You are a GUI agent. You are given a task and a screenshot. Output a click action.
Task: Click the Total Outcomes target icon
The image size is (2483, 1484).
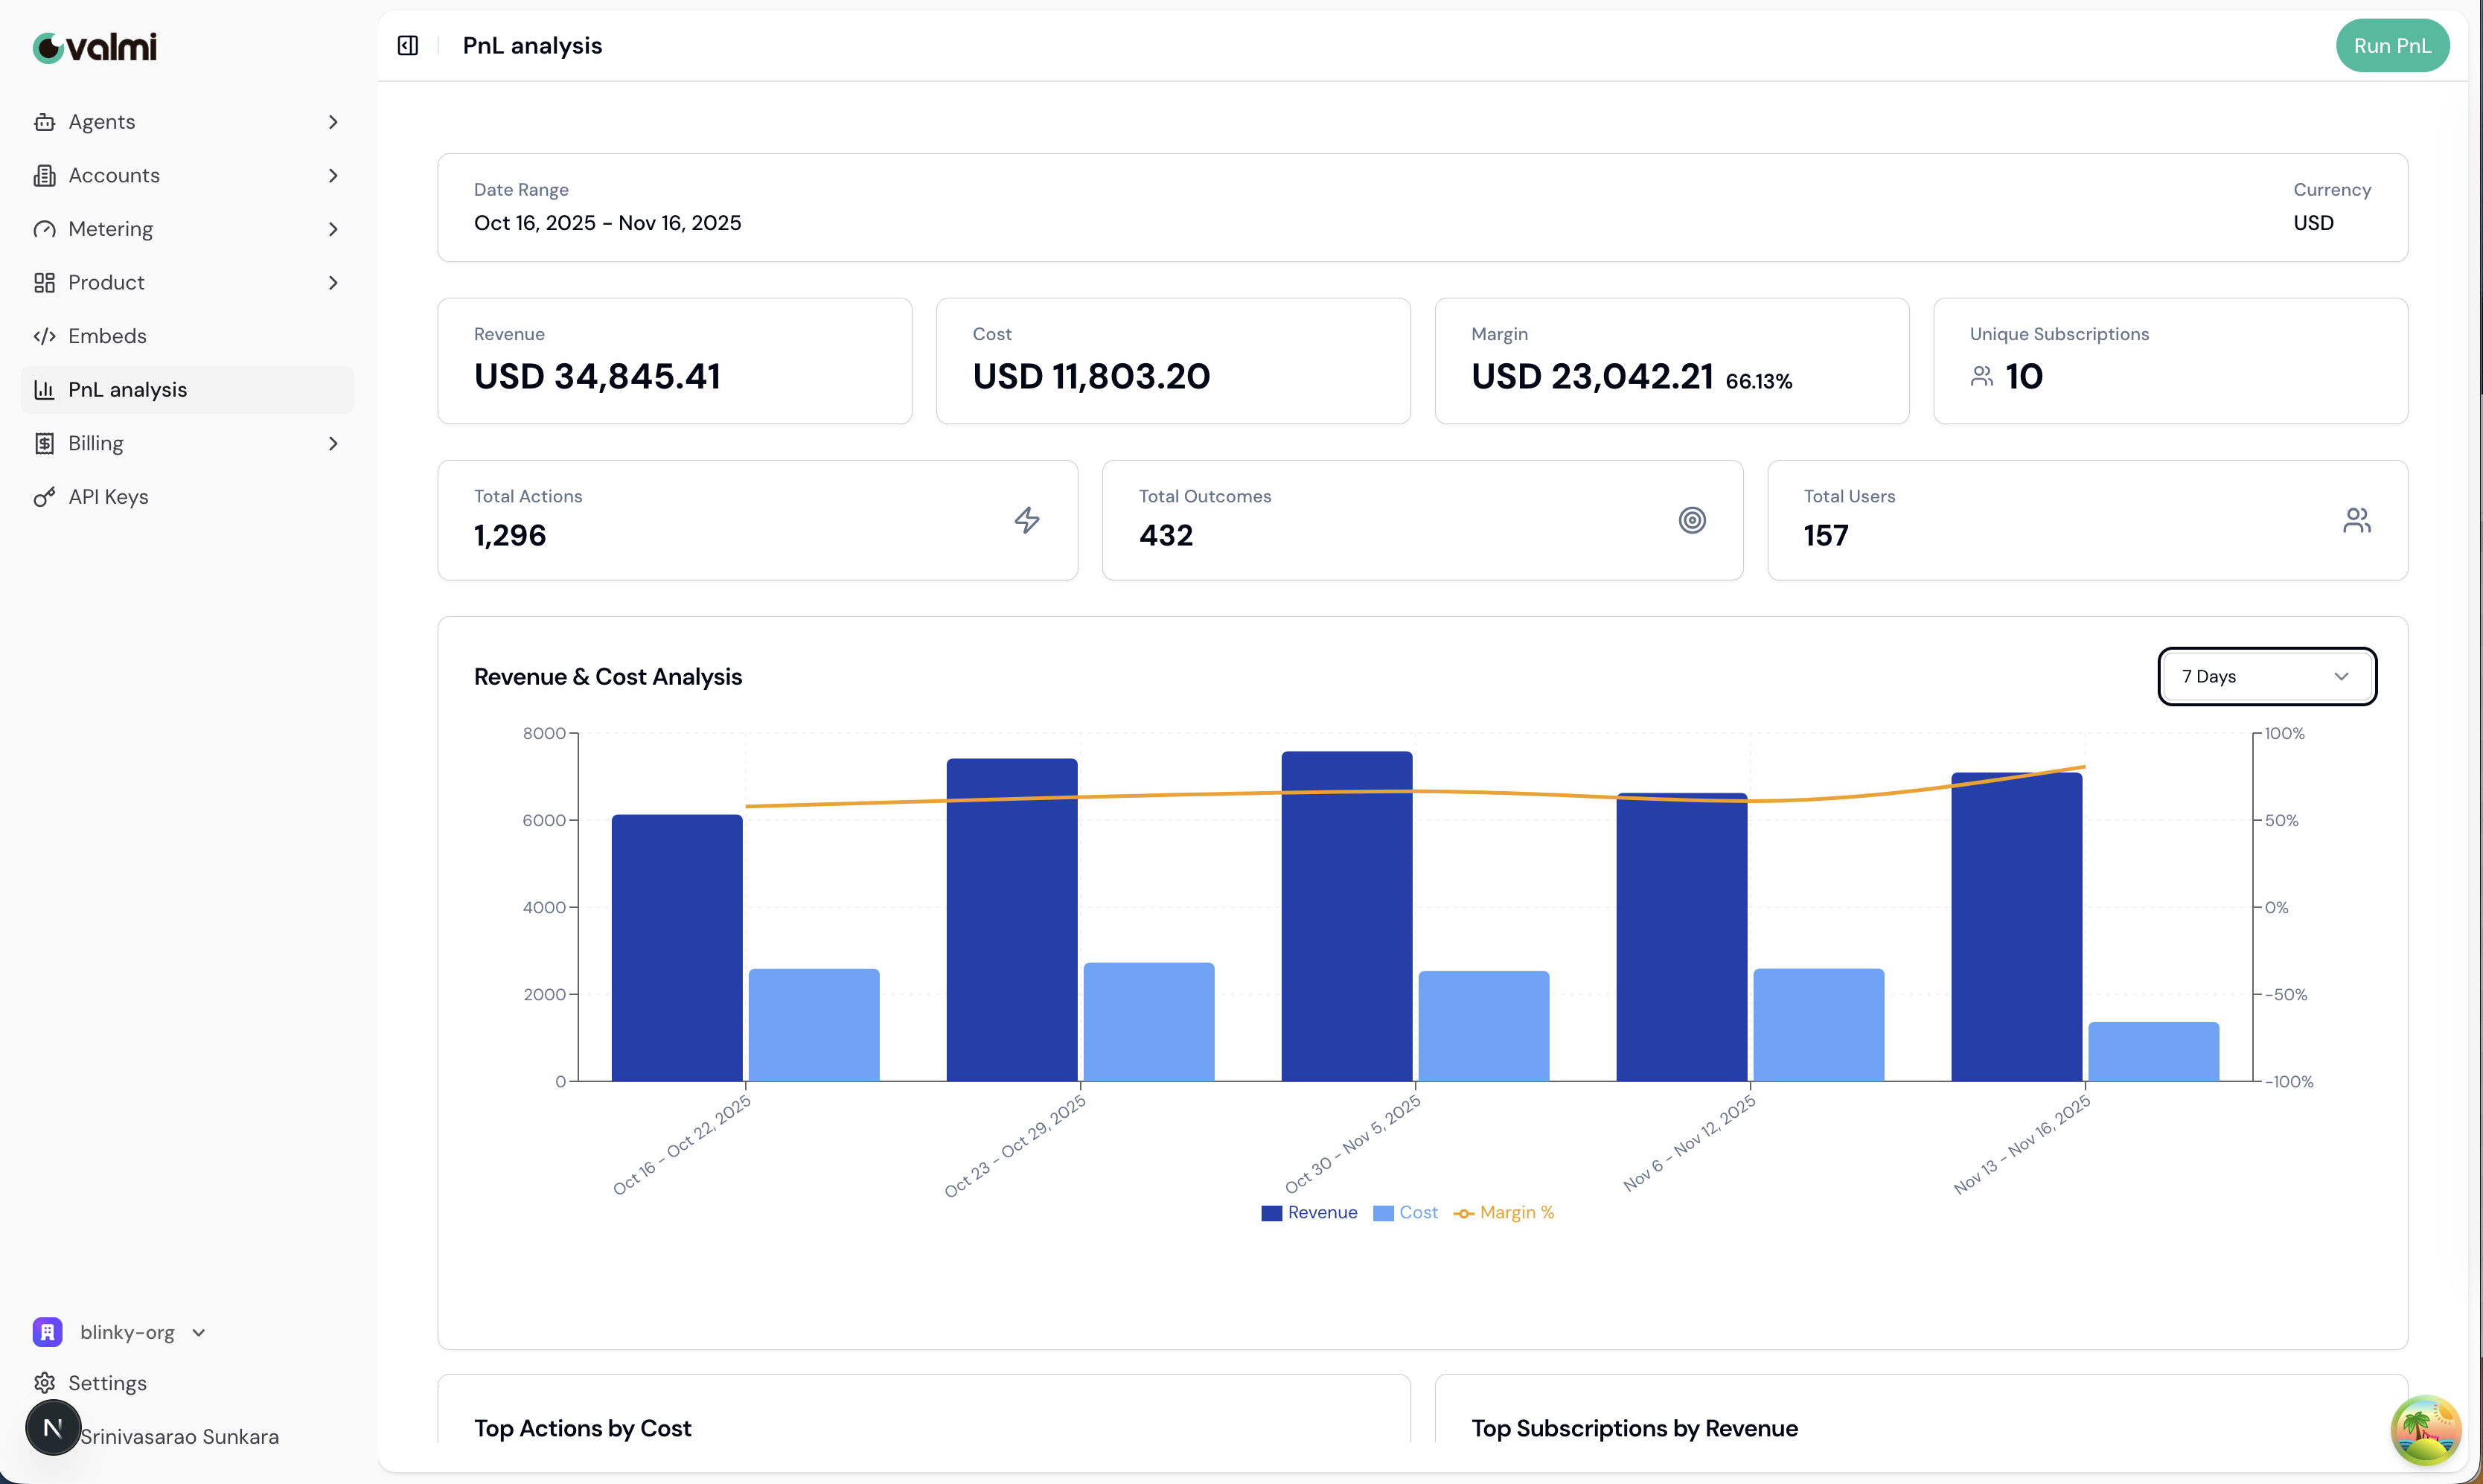(1692, 520)
